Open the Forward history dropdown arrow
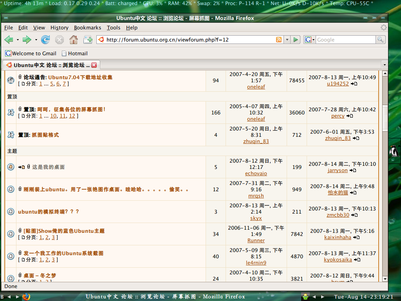 click(x=36, y=40)
